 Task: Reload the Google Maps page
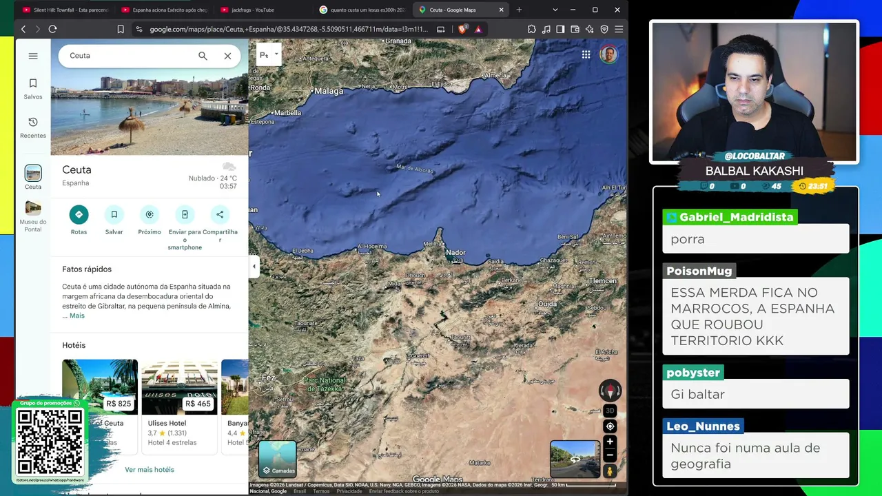(x=52, y=29)
